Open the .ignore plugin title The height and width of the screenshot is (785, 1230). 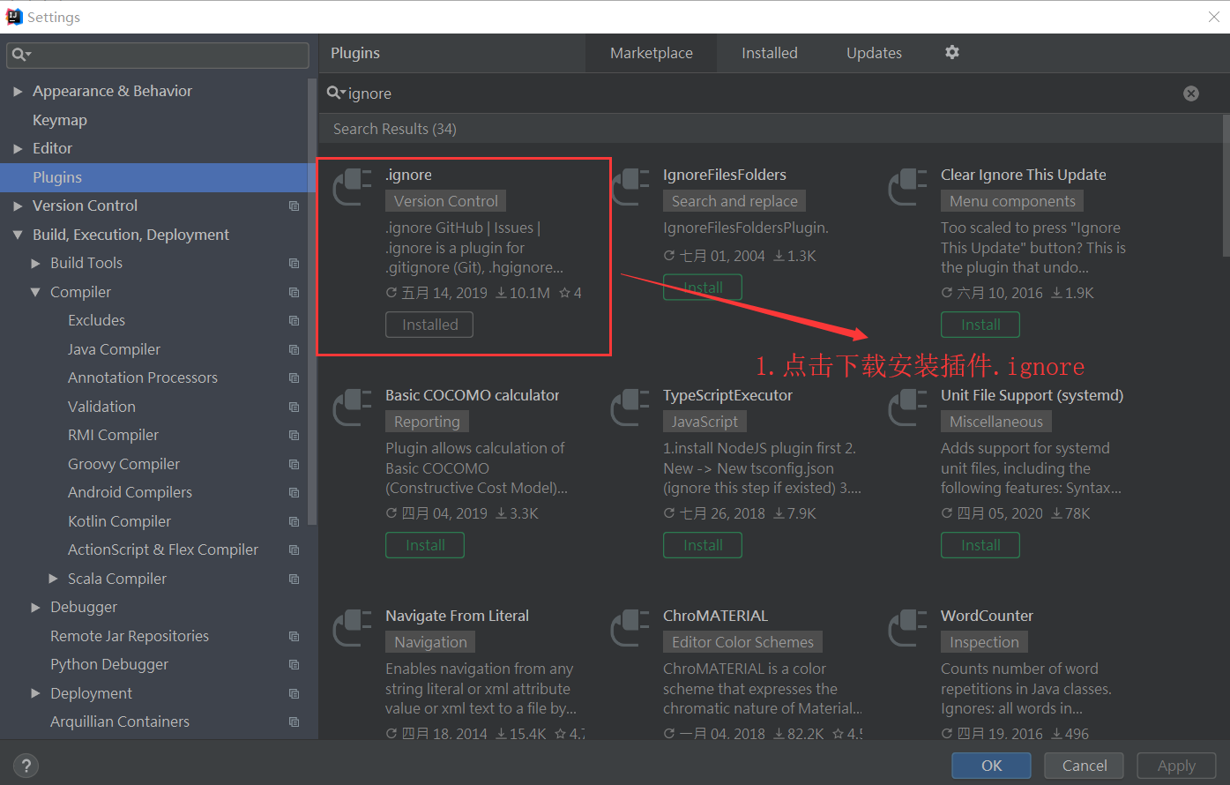[408, 175]
